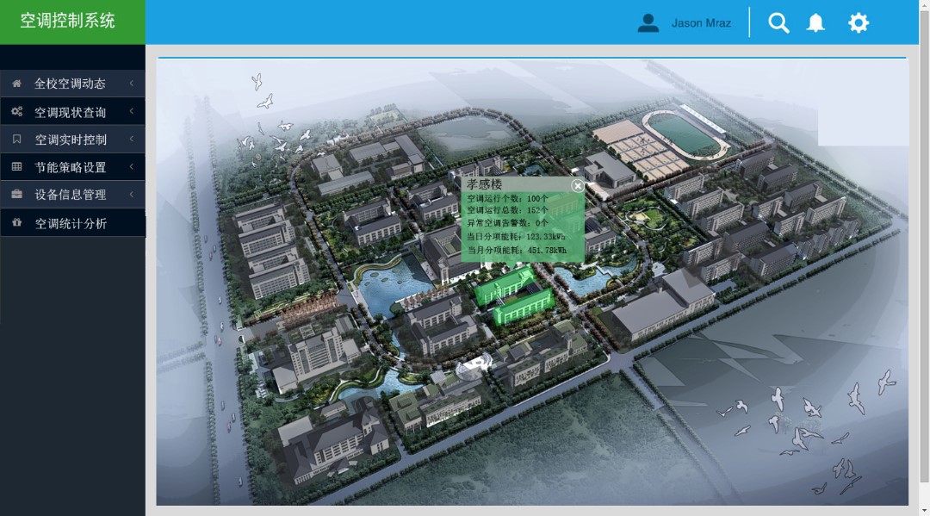Open the notifications bell

point(815,23)
